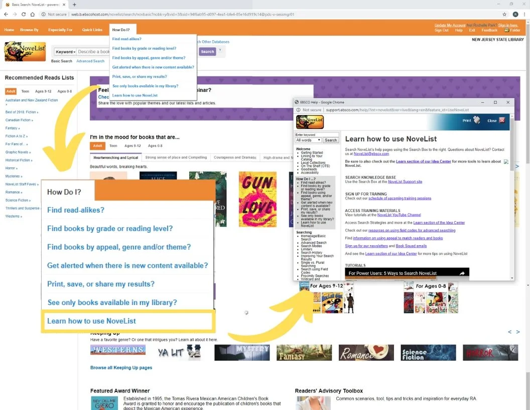Click Search Modes in help sidebar
This screenshot has height=410, width=530.
tap(311, 246)
